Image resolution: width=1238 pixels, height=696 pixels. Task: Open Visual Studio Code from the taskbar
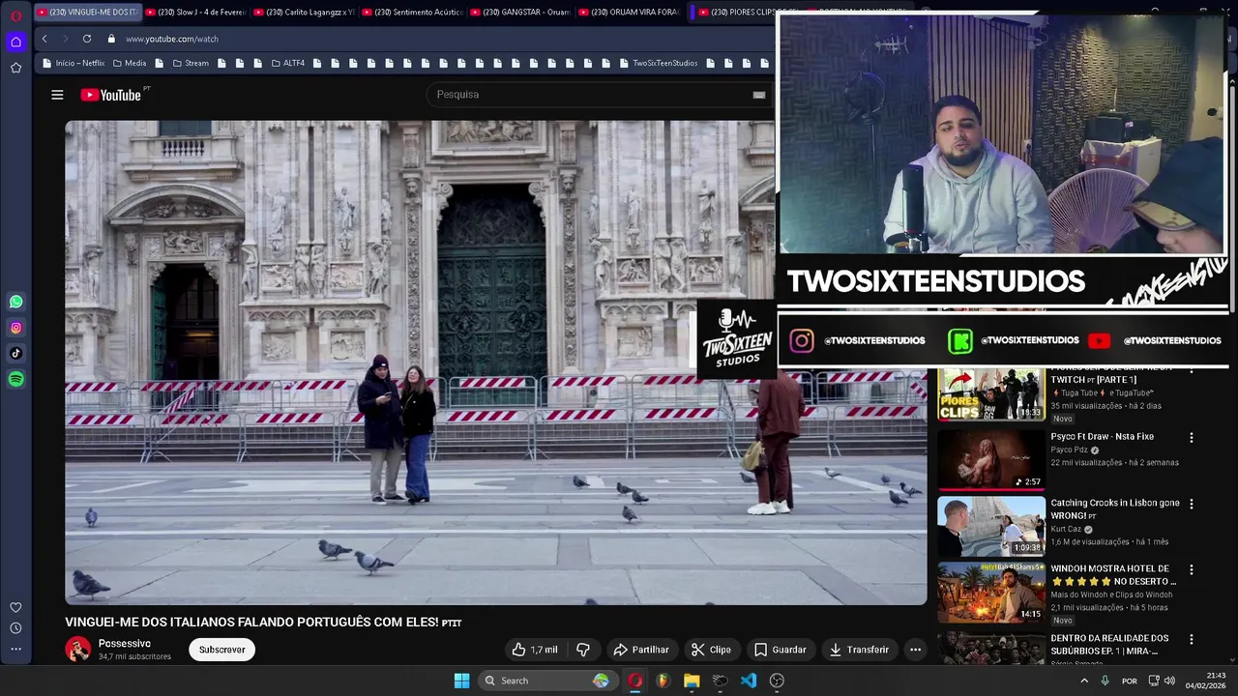749,681
